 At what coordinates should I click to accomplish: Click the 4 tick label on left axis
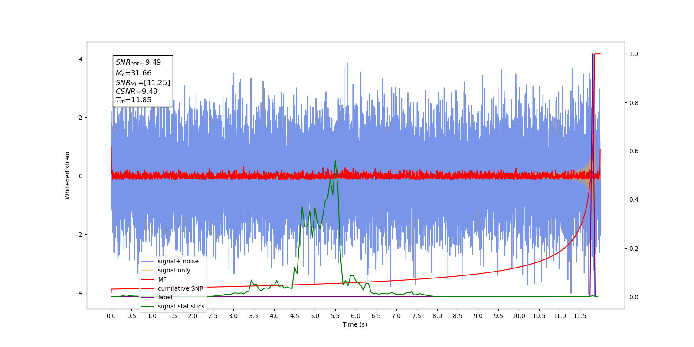81,59
